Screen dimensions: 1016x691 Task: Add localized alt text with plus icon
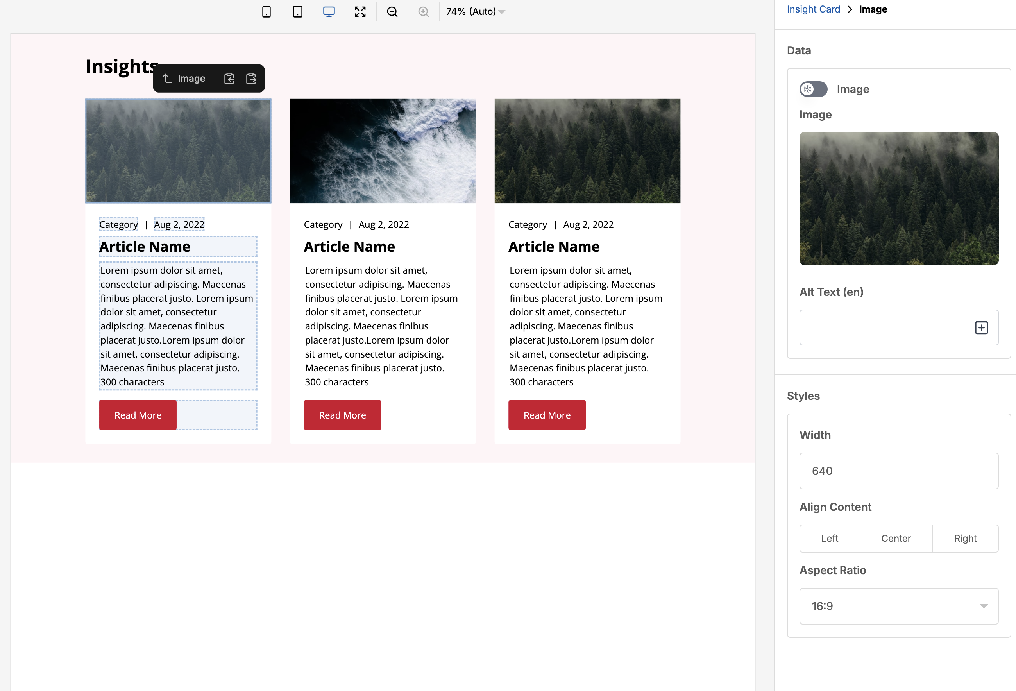coord(982,328)
